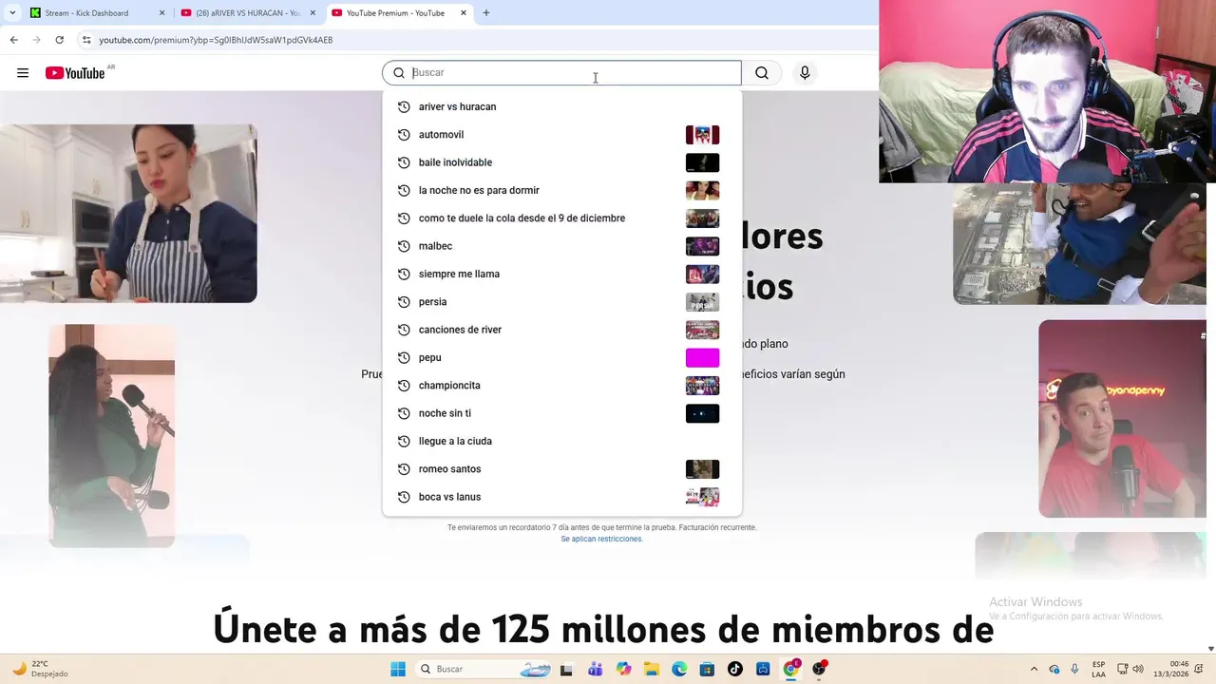This screenshot has height=684, width=1216.
Task: Open OBS Studio from the taskbar
Action: pyautogui.click(x=820, y=669)
